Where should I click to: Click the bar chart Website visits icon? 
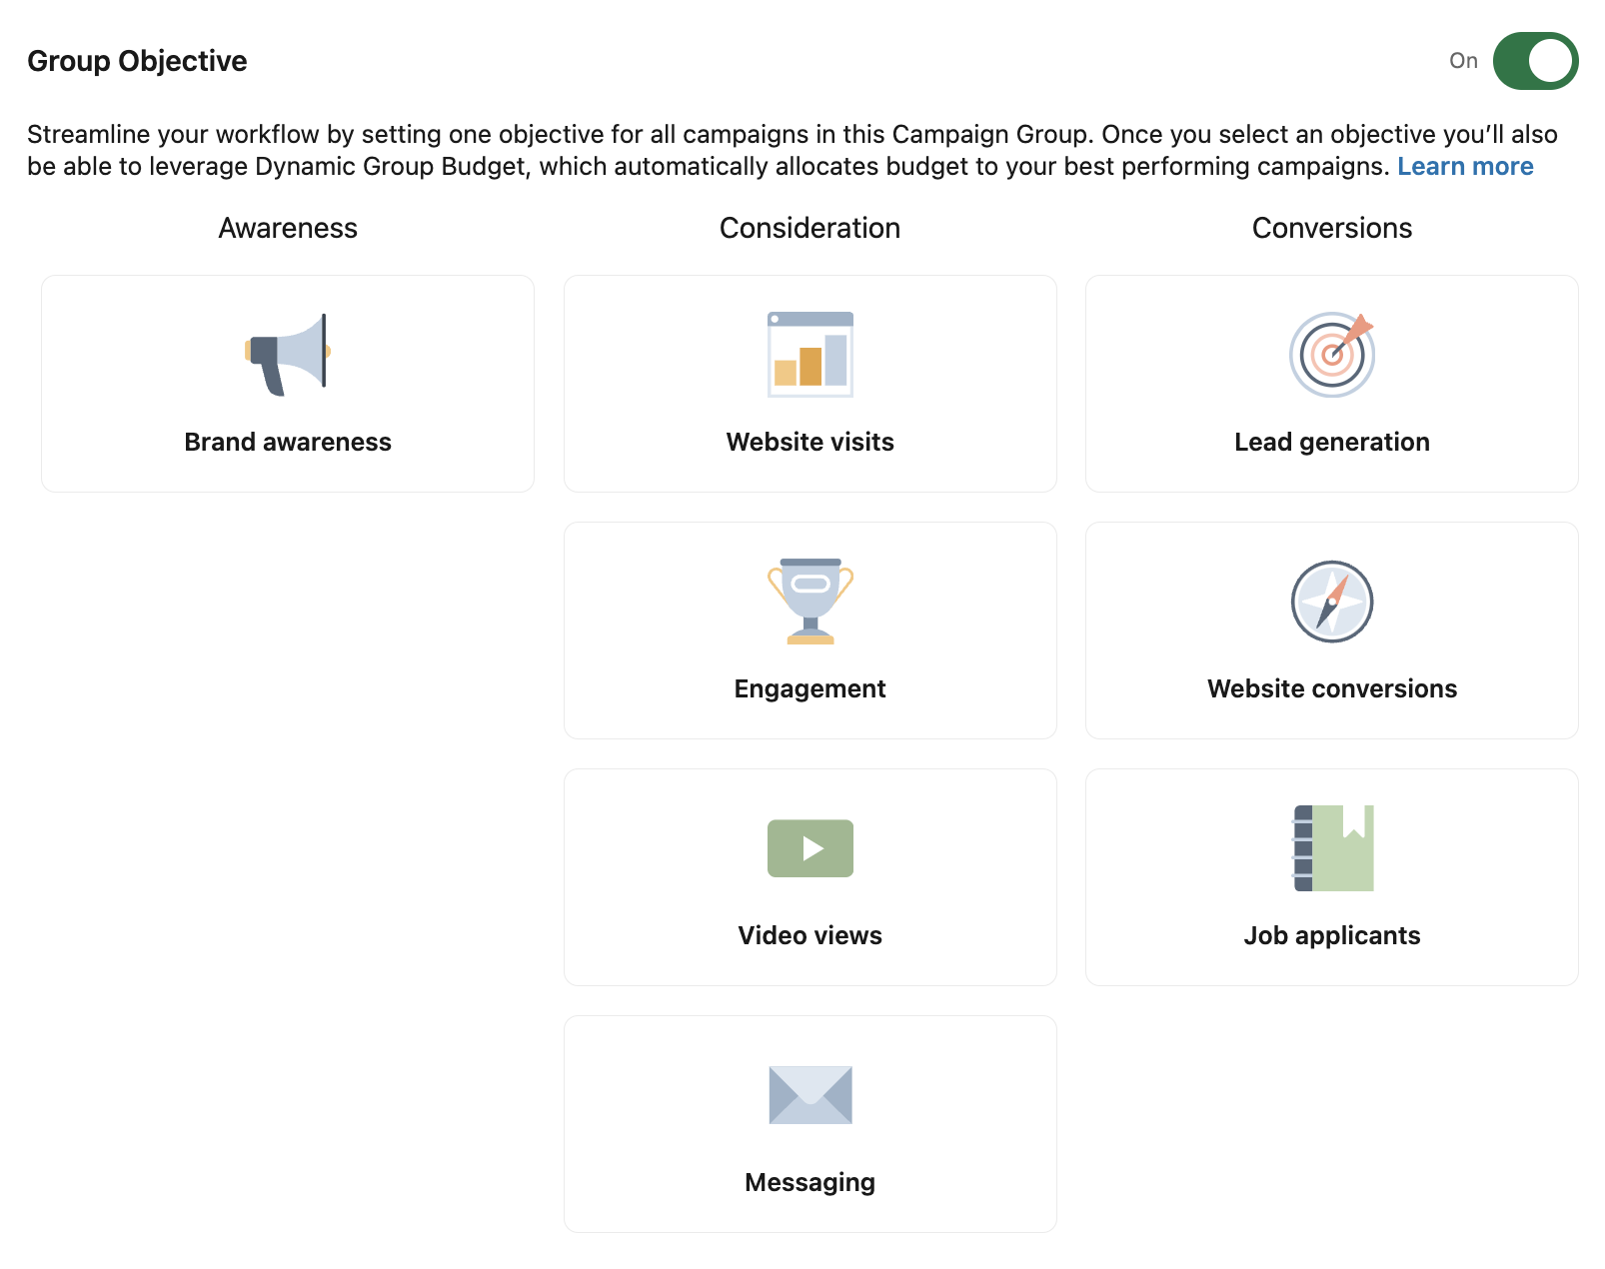point(809,355)
